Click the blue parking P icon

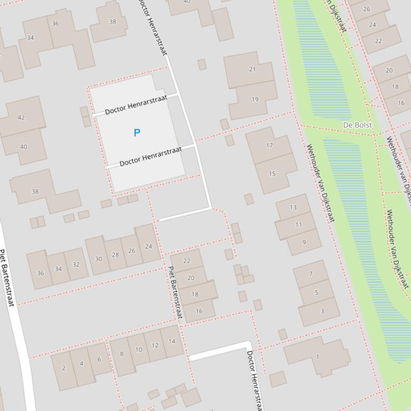(137, 132)
